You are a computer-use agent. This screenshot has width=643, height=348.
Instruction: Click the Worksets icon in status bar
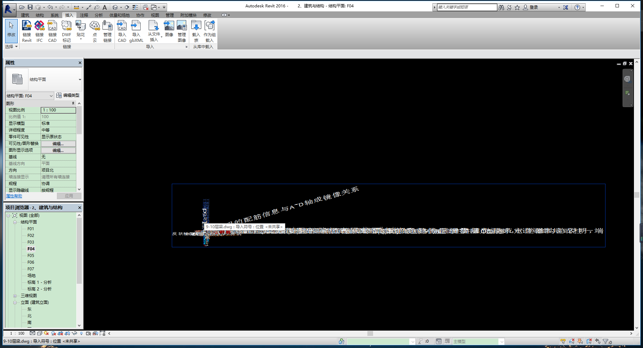(341, 341)
